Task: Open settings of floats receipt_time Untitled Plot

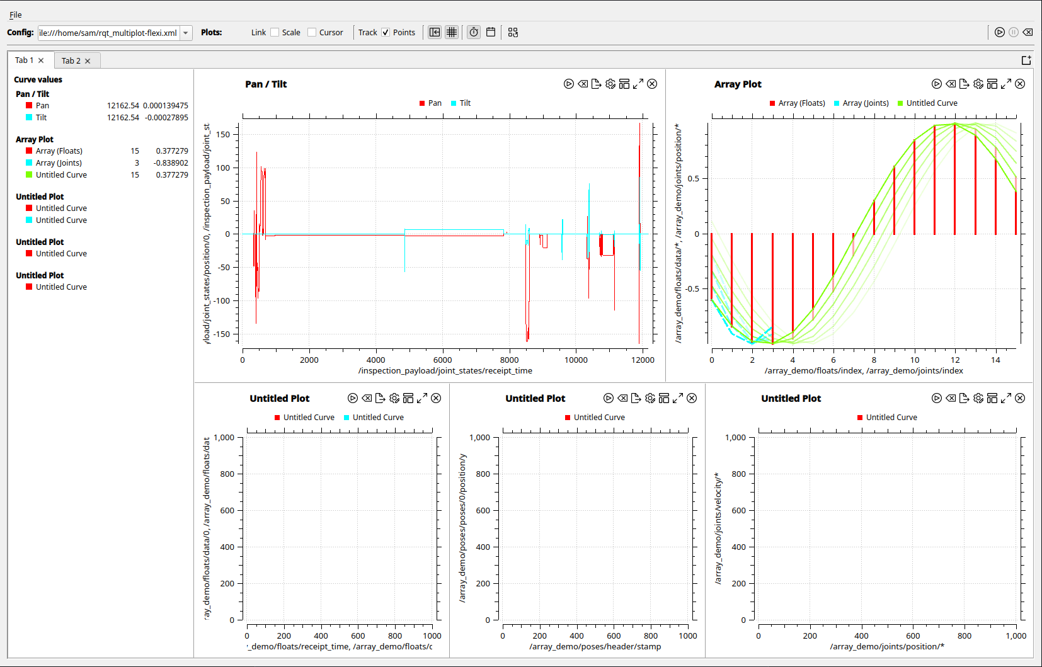Action: [x=394, y=398]
